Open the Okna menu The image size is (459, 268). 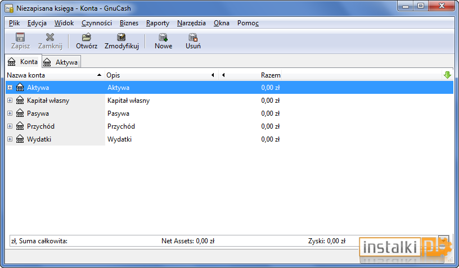221,23
